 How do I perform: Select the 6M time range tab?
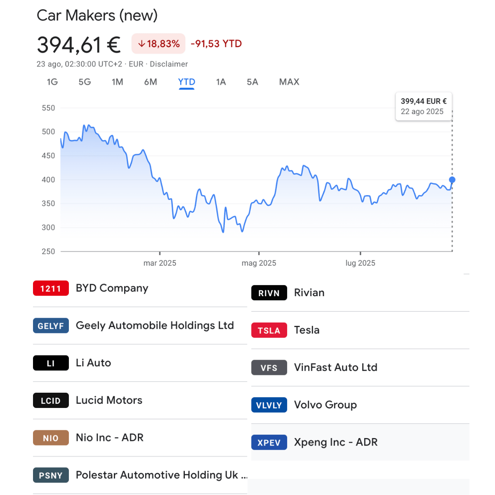coord(151,82)
